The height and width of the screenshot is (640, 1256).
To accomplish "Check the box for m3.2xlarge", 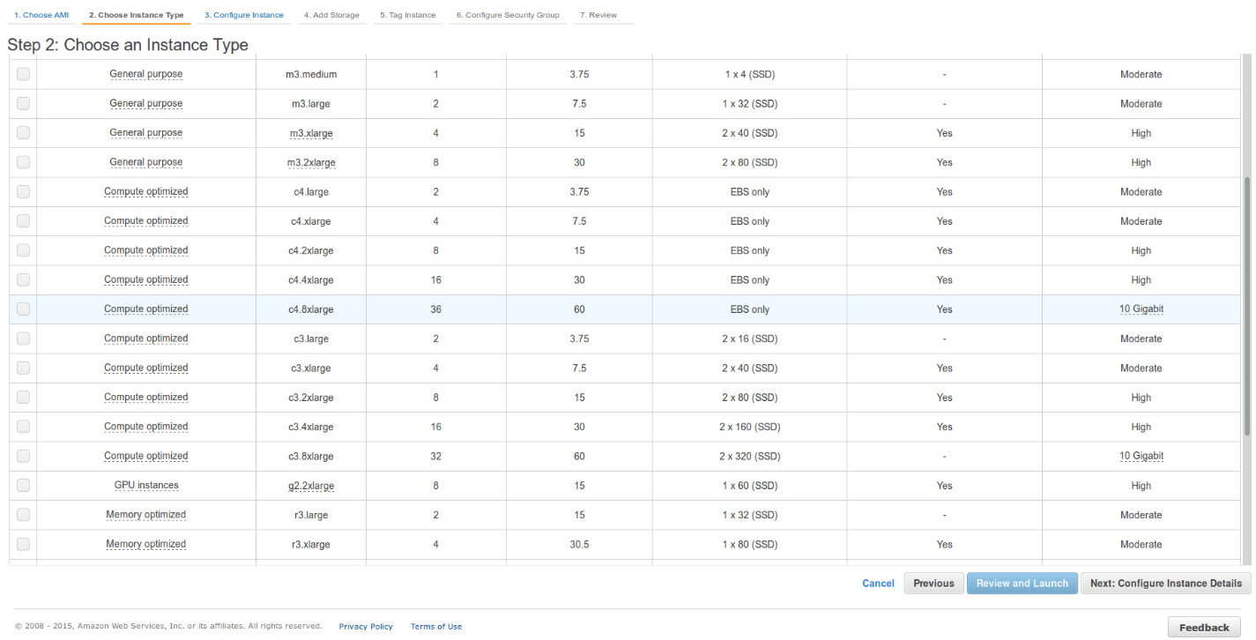I will 23,162.
